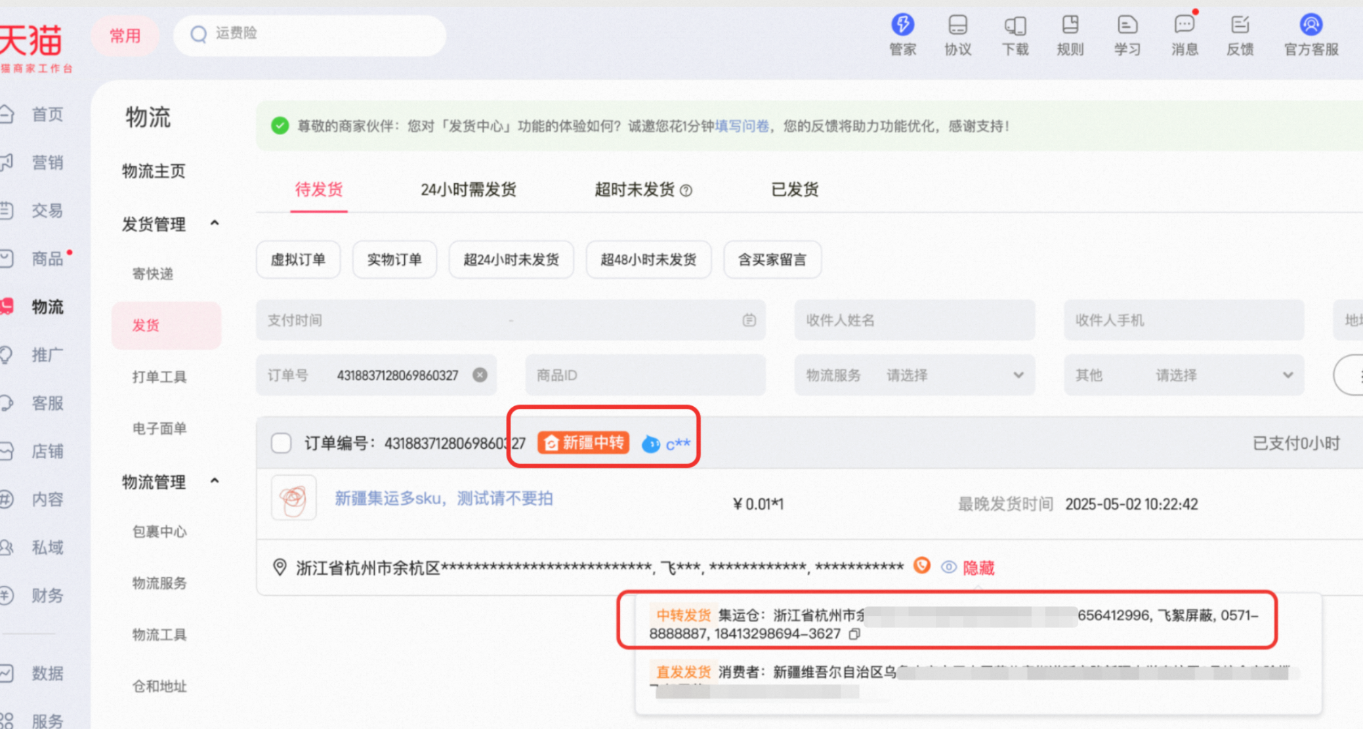The width and height of the screenshot is (1363, 729).
Task: Go to 营销 in left sidebar
Action: pyautogui.click(x=47, y=162)
